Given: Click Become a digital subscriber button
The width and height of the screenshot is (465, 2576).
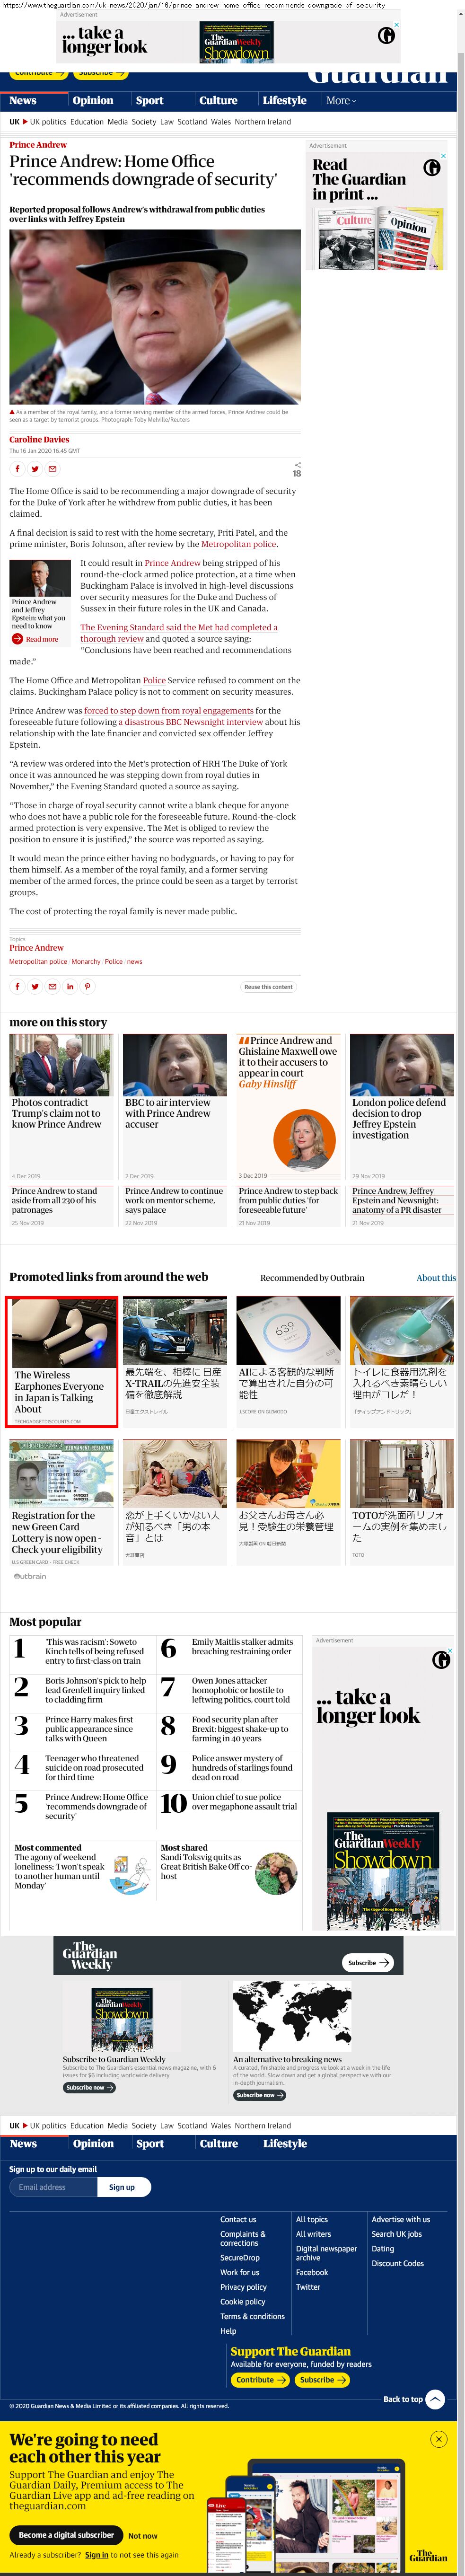Looking at the screenshot, I should coord(66,2535).
